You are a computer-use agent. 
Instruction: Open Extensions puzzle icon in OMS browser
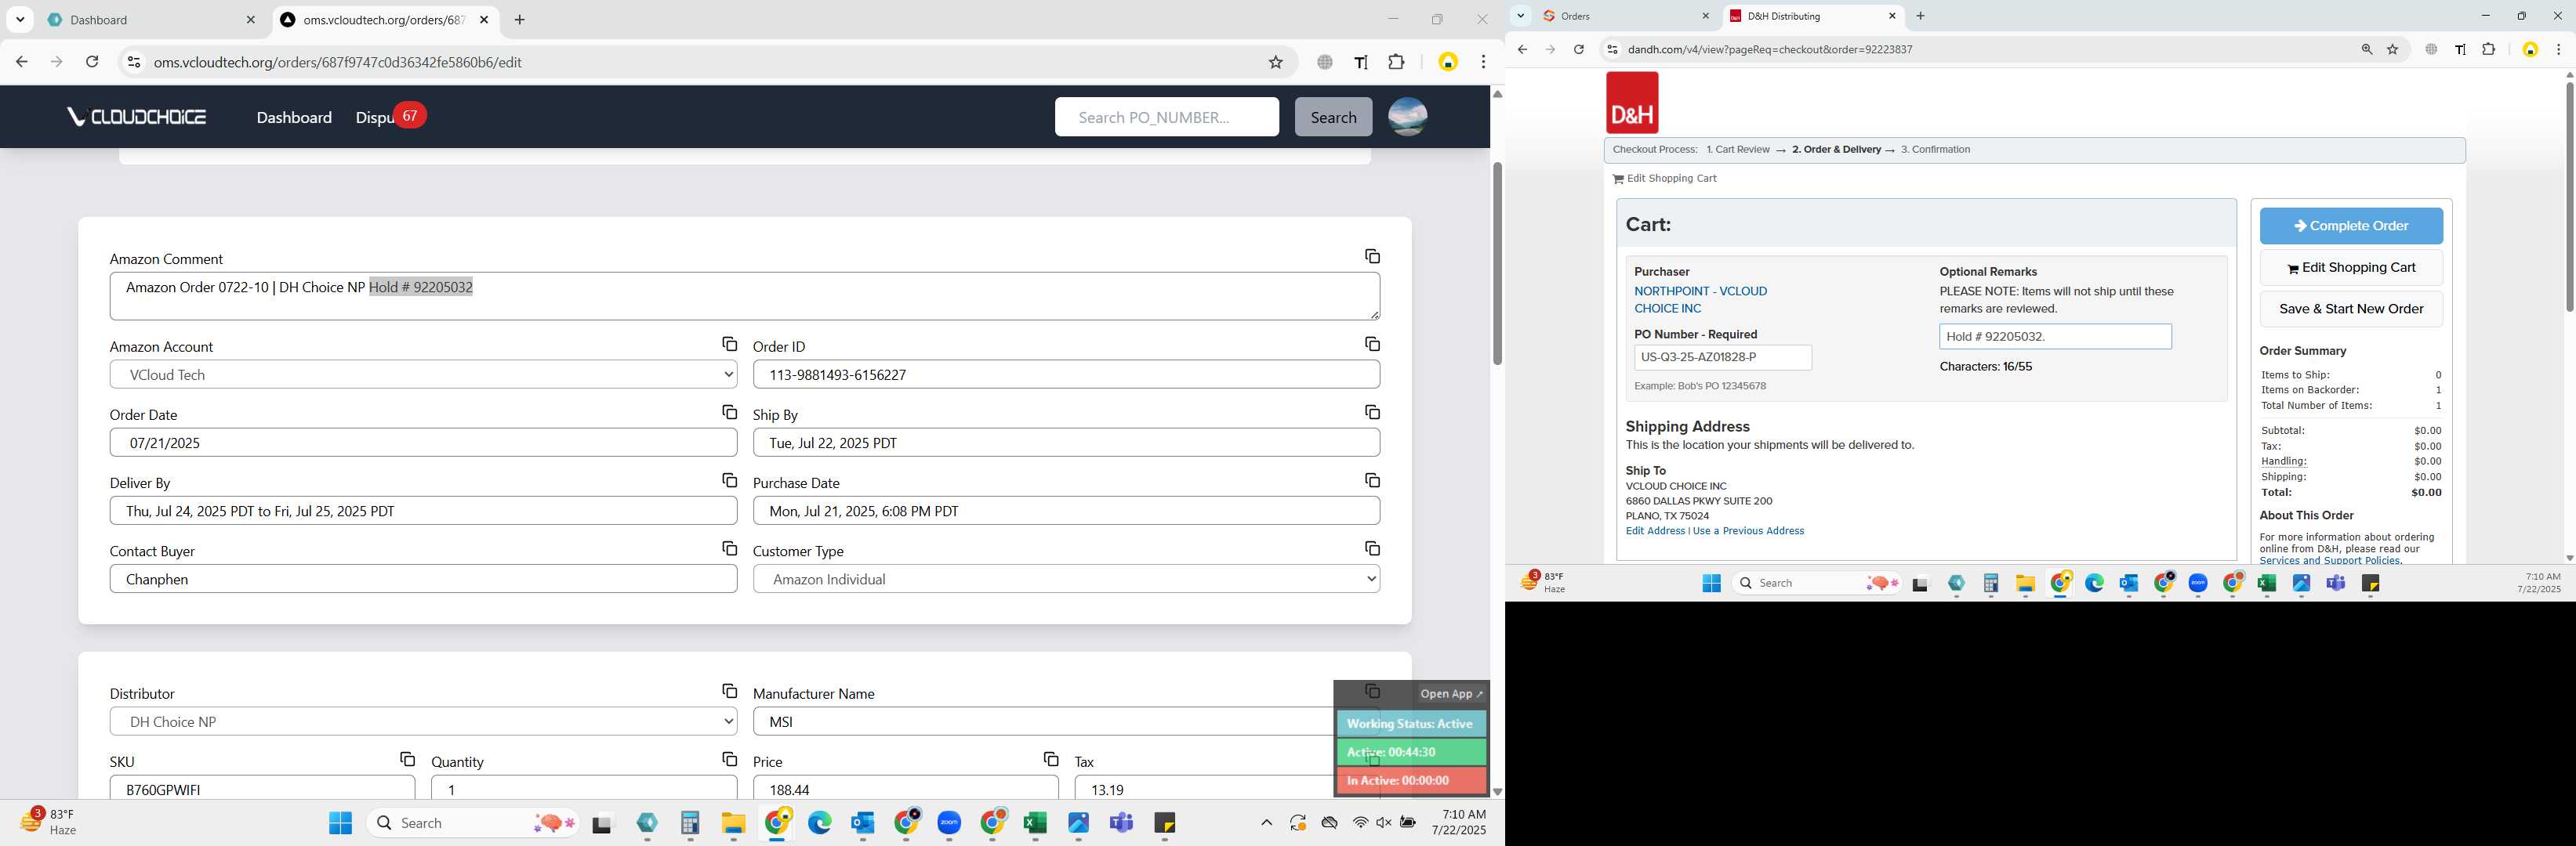(x=1396, y=62)
